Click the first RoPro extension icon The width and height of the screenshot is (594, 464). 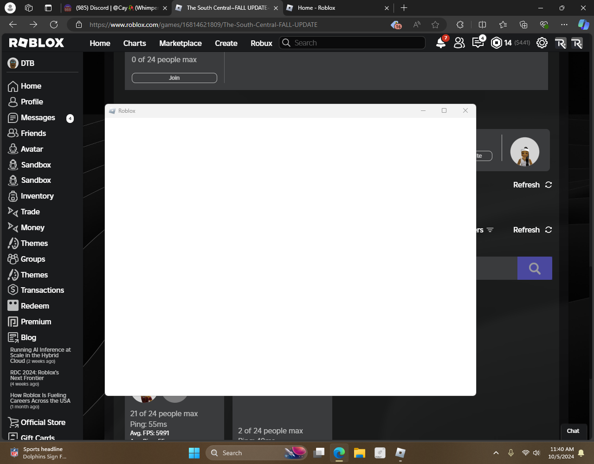pos(561,43)
